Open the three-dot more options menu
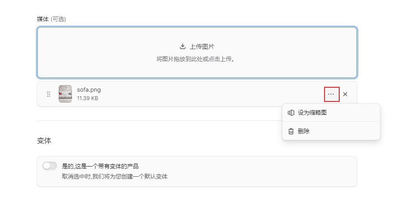Screen dimensions: 420x198 click(331, 94)
